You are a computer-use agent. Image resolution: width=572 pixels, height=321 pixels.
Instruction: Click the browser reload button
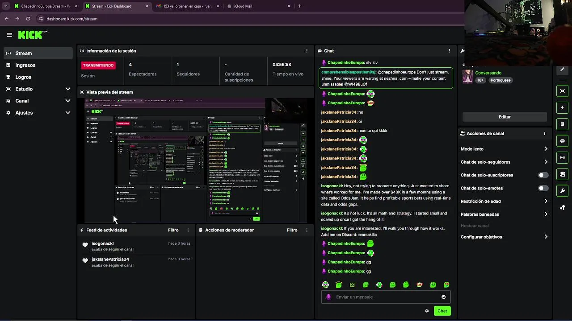(x=28, y=19)
